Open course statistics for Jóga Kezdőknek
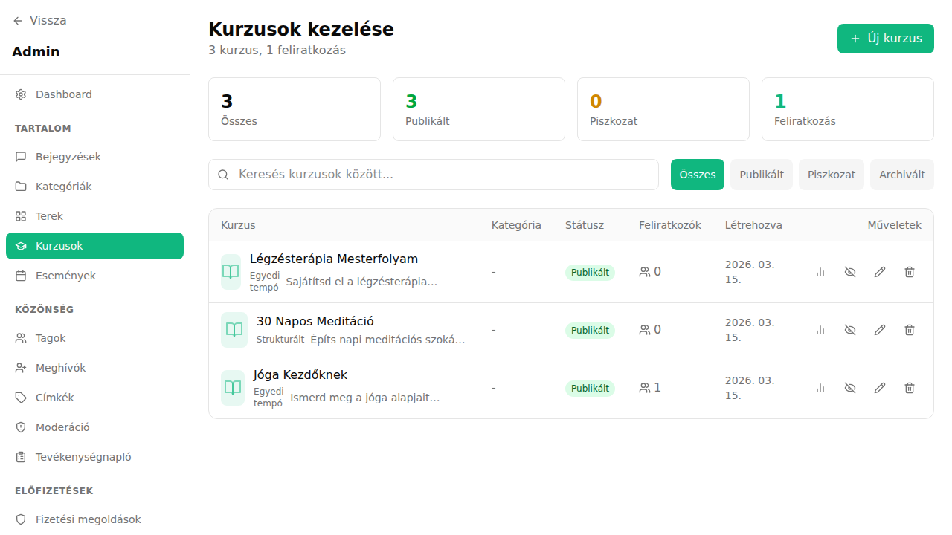Screen dimensions: 952x535 [820, 387]
